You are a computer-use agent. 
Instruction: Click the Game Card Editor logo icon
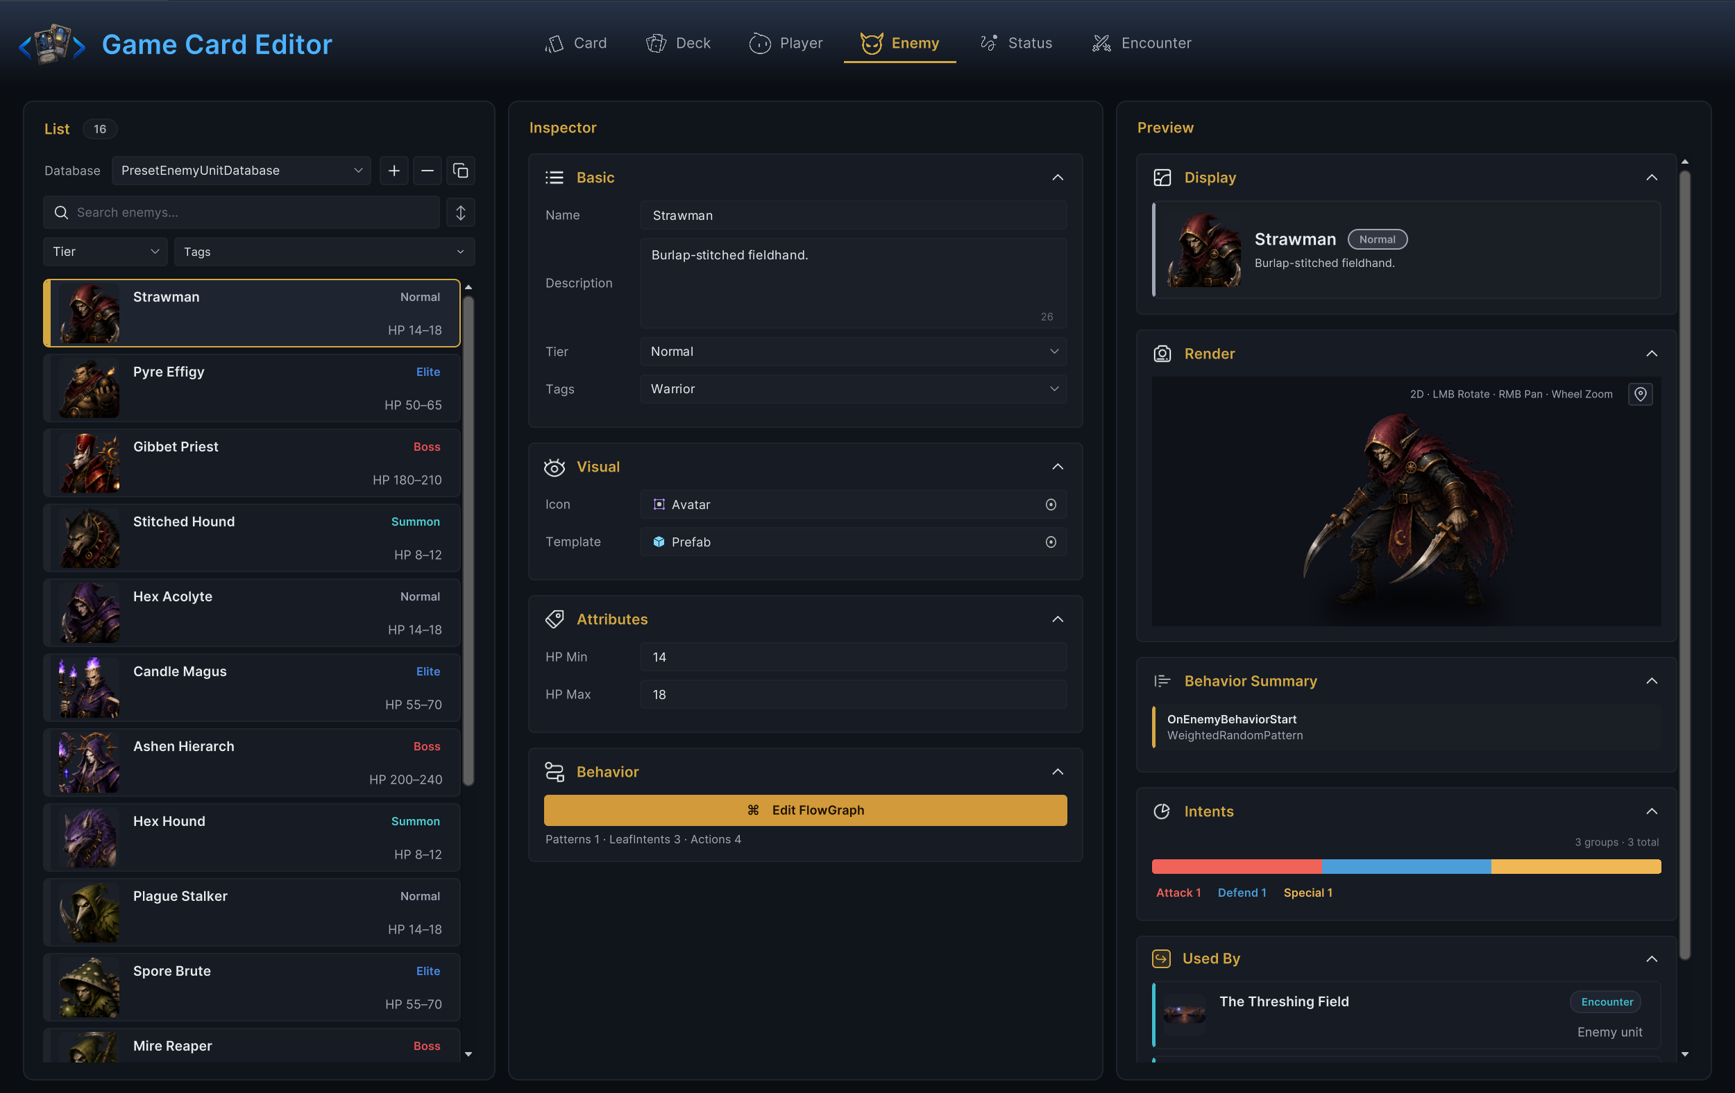point(51,44)
